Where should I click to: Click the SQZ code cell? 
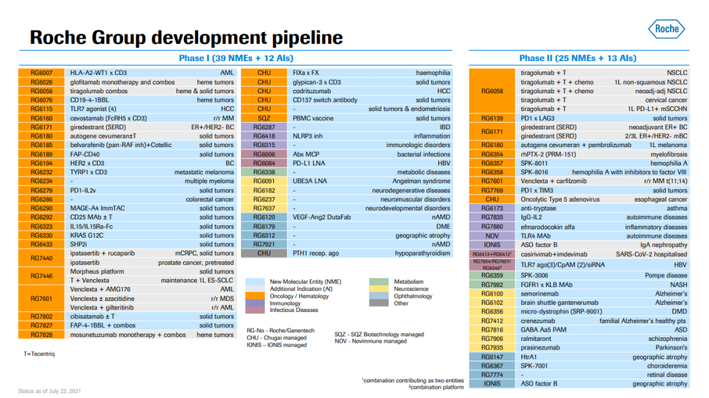click(264, 118)
